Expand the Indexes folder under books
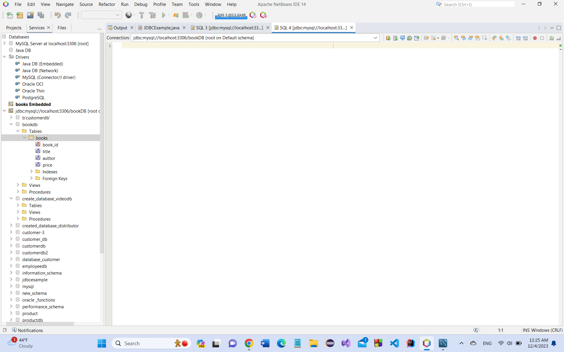 [x=31, y=172]
